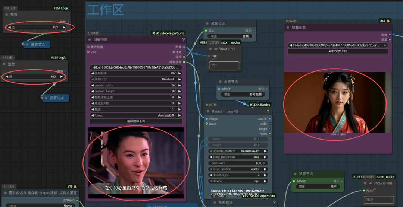Click the 图像 output socket on 加载图像
Image resolution: width=403 pixels, height=207 pixels.
coord(390,35)
